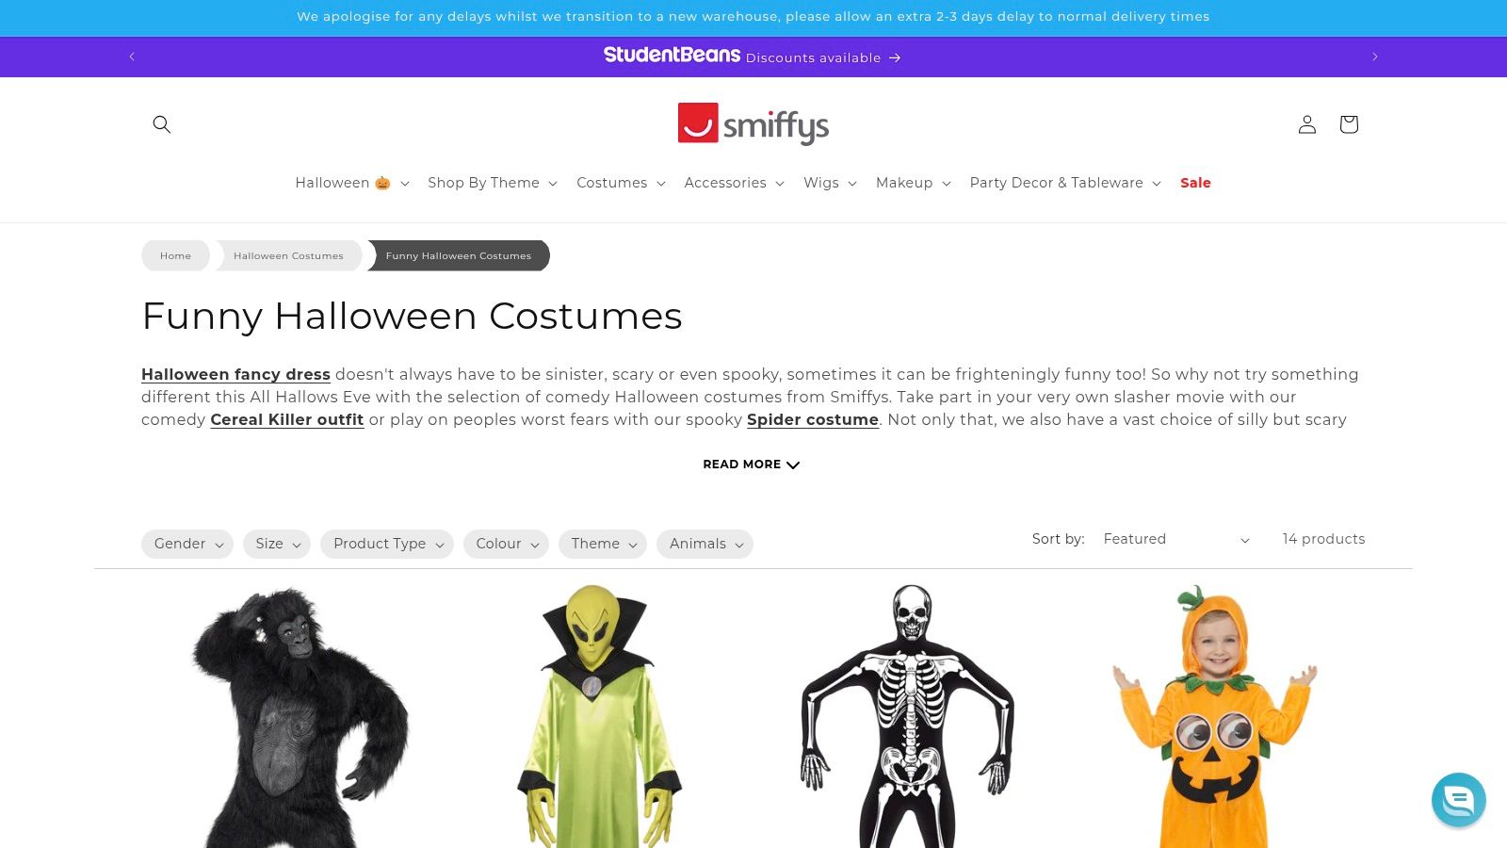Screen dimensions: 1507x848
Task: Expand the Size filter
Action: [x=277, y=544]
